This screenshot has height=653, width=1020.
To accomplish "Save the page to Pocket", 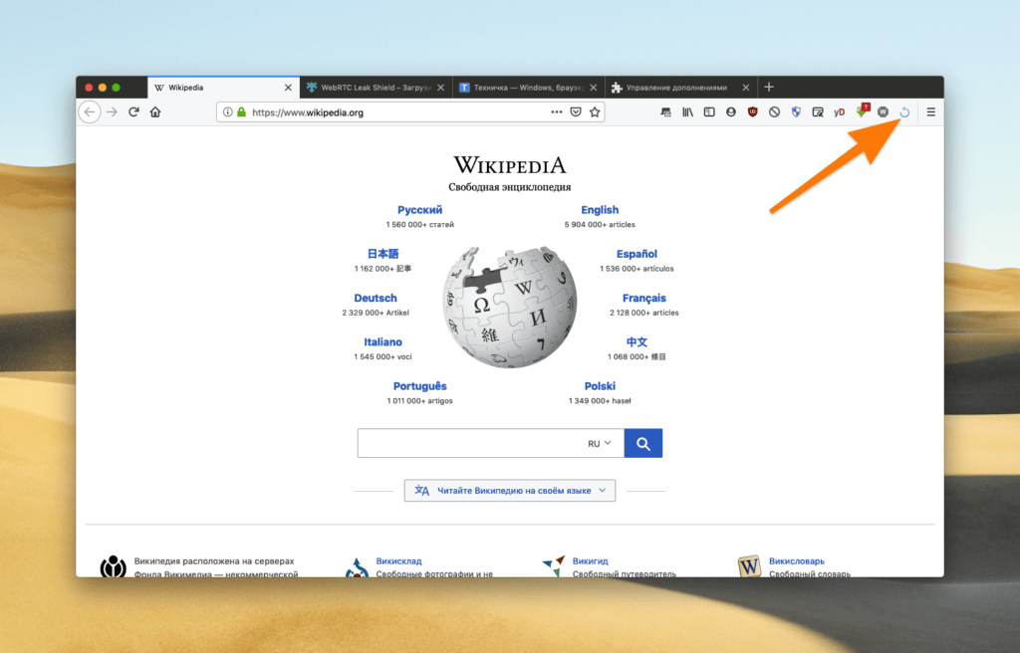I will [576, 111].
